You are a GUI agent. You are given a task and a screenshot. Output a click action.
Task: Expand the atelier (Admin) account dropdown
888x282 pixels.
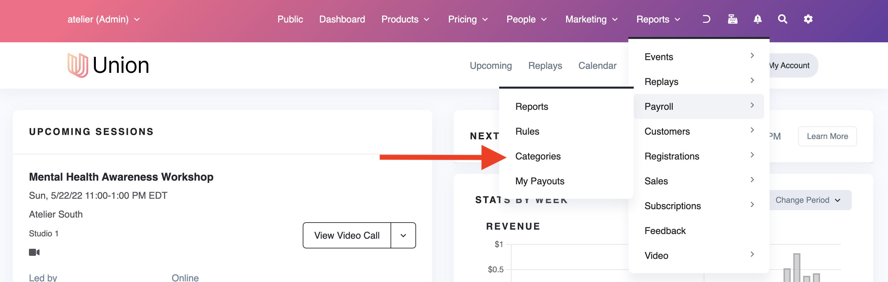click(x=103, y=19)
